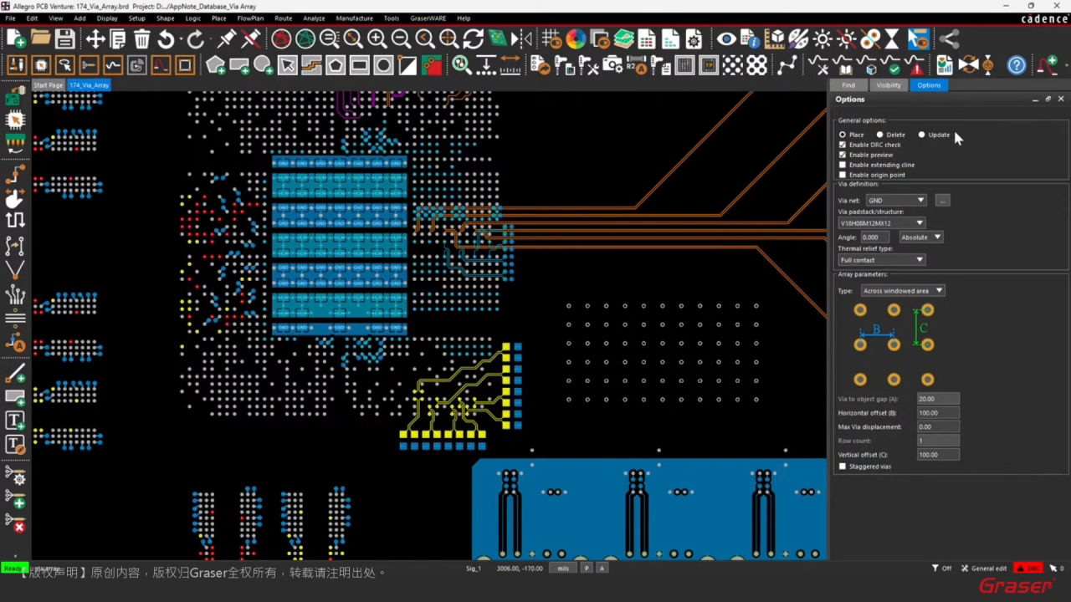This screenshot has height=602, width=1071.
Task: Open the color wheel dialog icon
Action: coord(575,38)
